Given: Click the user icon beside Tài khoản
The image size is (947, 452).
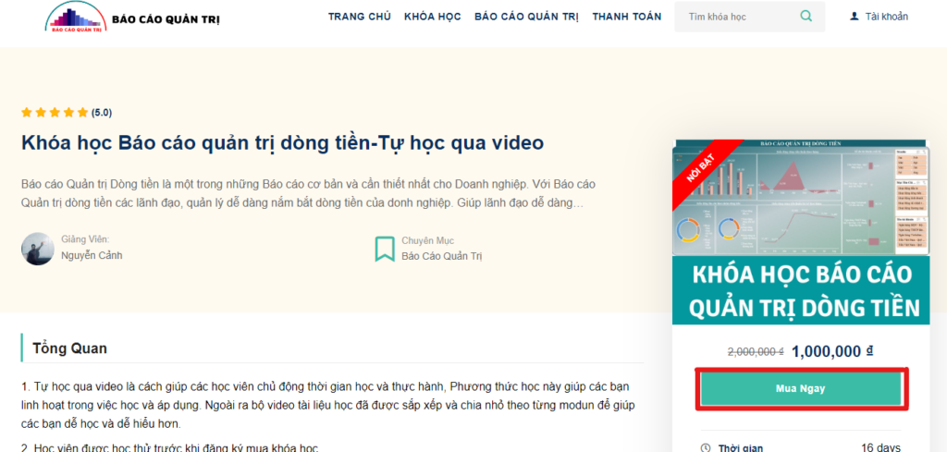Looking at the screenshot, I should coord(854,17).
